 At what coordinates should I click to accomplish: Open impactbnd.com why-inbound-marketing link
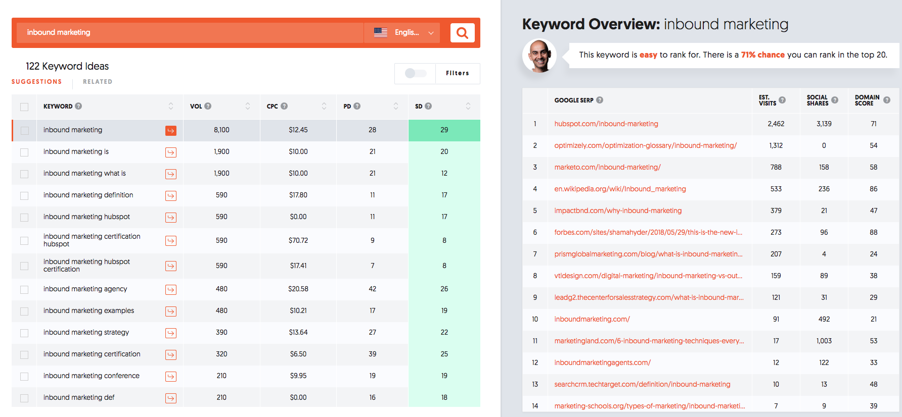coord(618,211)
